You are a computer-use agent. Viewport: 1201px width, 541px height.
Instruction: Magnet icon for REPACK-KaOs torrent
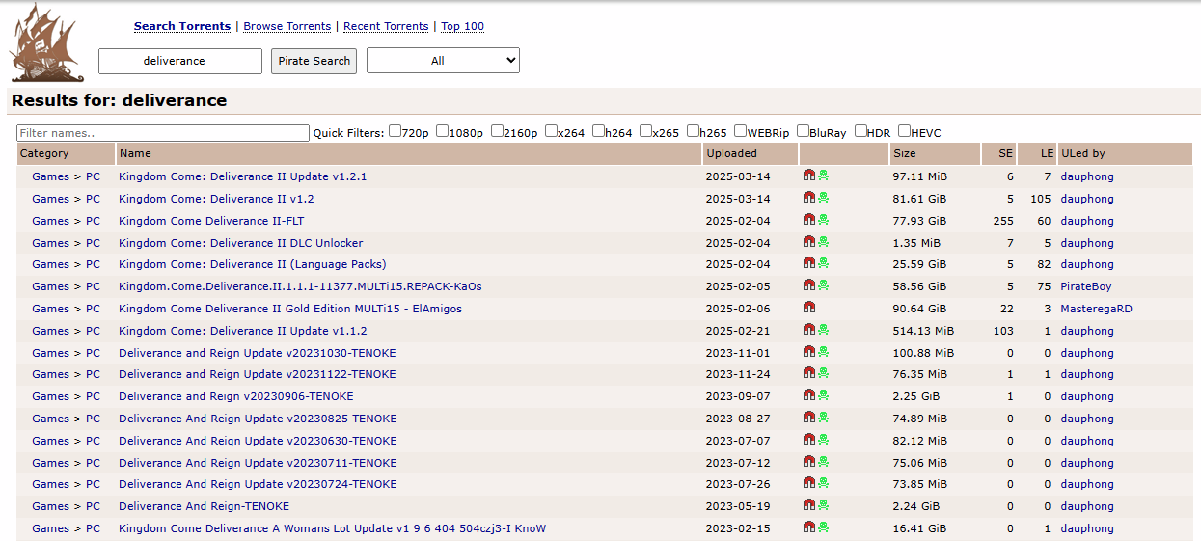tap(809, 285)
